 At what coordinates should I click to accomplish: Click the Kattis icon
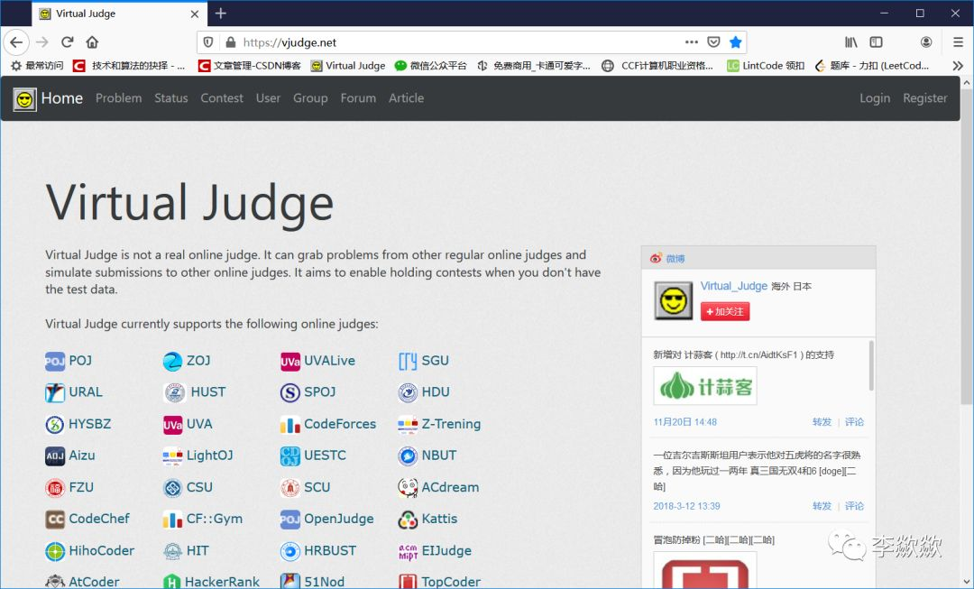408,520
